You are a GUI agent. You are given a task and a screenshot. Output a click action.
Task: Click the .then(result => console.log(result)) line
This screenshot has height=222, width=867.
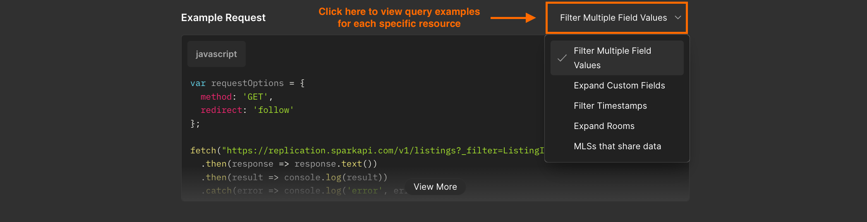pyautogui.click(x=294, y=177)
